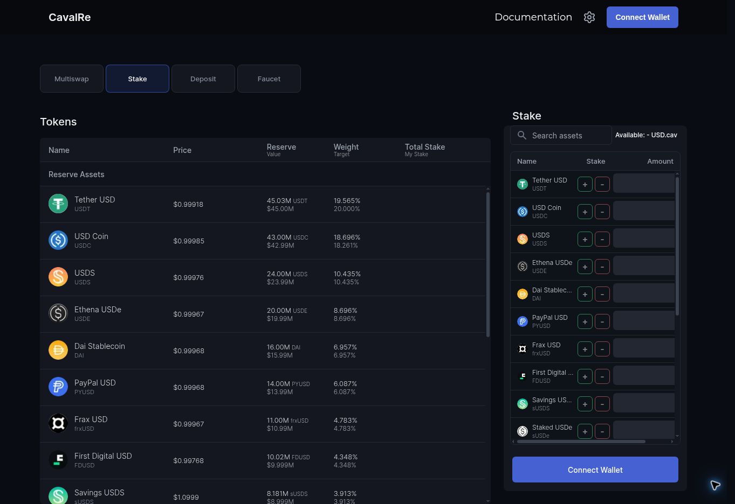Screen dimensions: 735x504
Task: Click the 43.00M USDC reserve value
Action: [x=287, y=237]
